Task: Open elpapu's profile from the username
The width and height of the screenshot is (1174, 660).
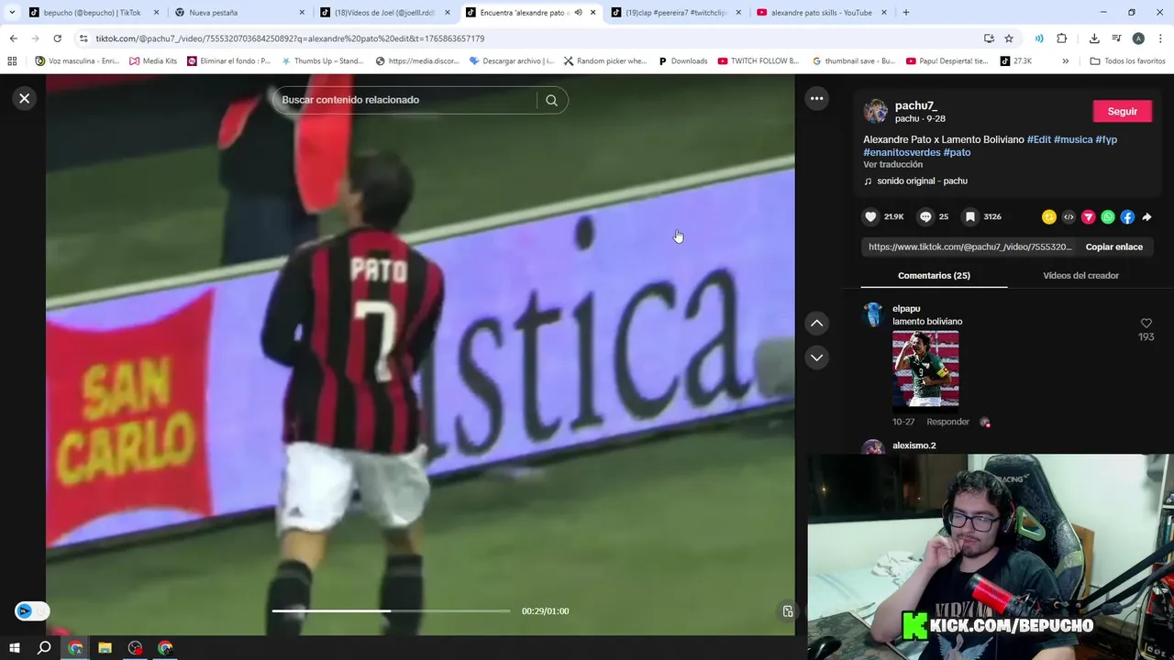Action: coord(906,308)
